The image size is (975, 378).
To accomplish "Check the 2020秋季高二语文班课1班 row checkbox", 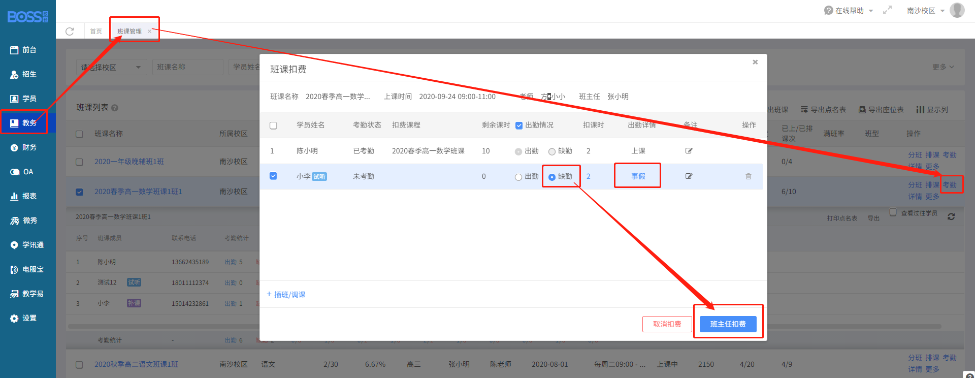I will (79, 365).
